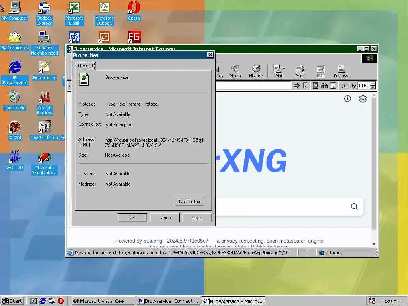Screen dimensions: 408x306
Task: Click the Go arrow beside the address bar
Action: pyautogui.click(x=296, y=86)
